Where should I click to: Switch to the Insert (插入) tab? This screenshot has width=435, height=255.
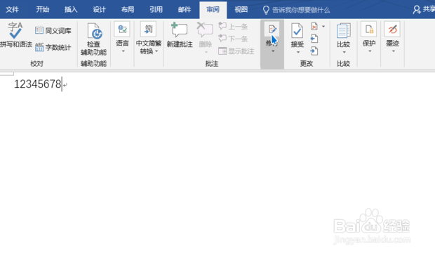tap(71, 10)
